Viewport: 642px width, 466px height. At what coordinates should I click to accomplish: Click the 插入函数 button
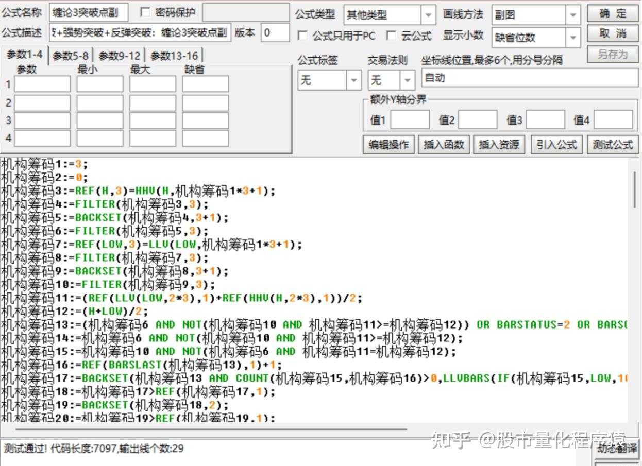[444, 145]
